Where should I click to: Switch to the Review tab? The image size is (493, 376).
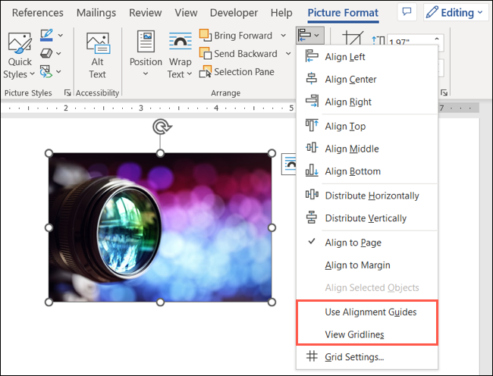click(x=146, y=13)
